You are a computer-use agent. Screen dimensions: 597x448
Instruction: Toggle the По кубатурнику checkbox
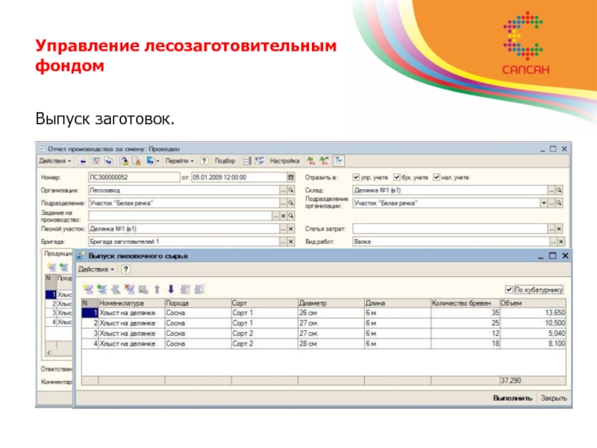point(508,289)
